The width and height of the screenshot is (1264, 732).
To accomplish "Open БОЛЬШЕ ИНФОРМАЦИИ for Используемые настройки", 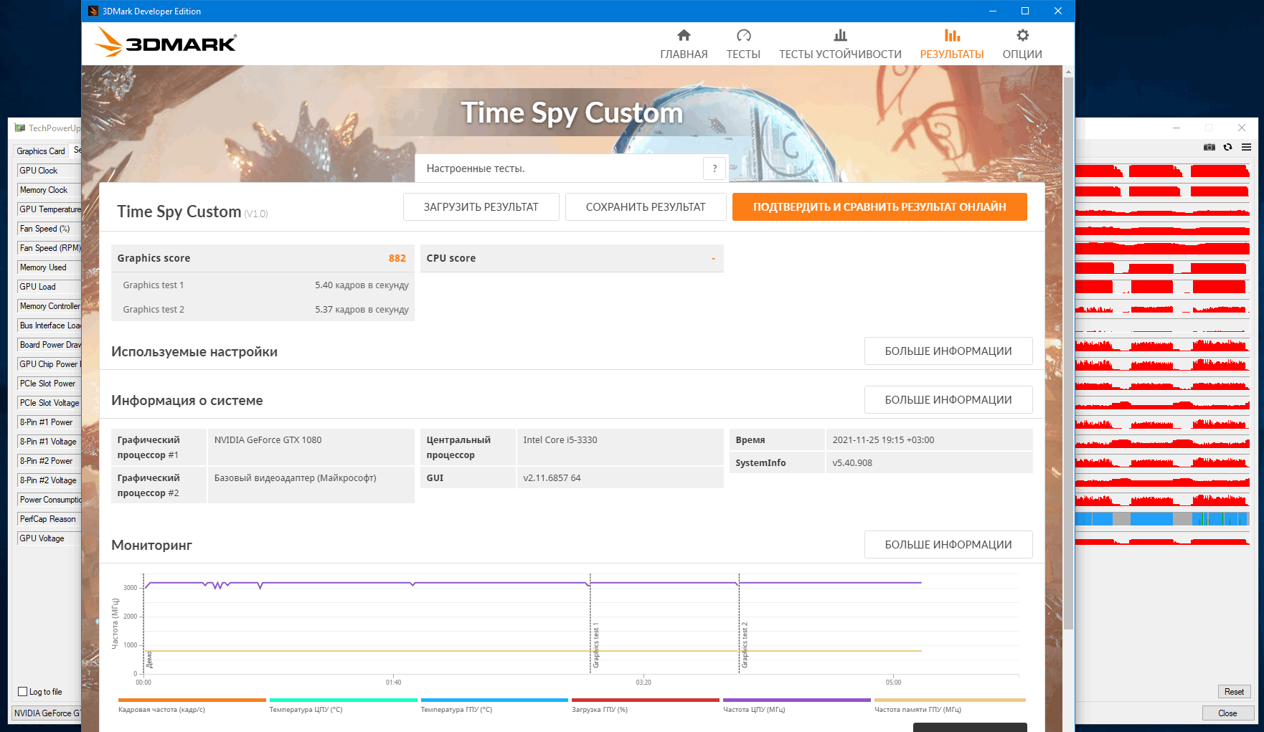I will coord(948,351).
